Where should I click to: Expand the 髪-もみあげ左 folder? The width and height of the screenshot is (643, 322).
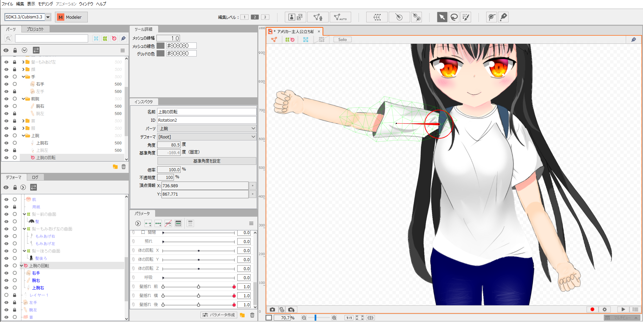(23, 62)
